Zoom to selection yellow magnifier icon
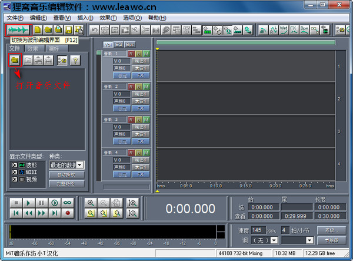 [91, 213]
